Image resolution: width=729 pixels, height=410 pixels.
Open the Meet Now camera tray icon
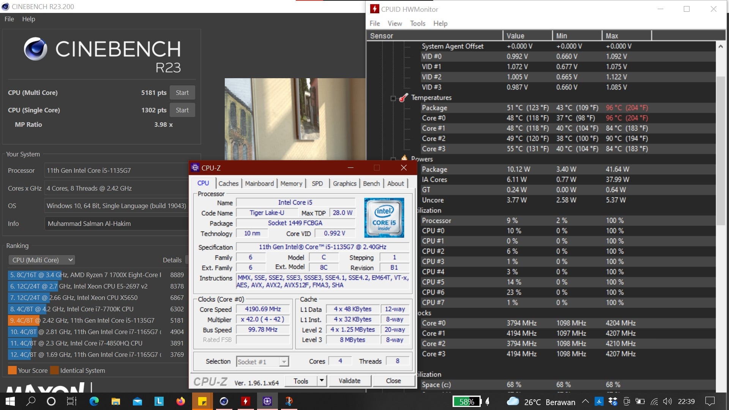point(626,401)
